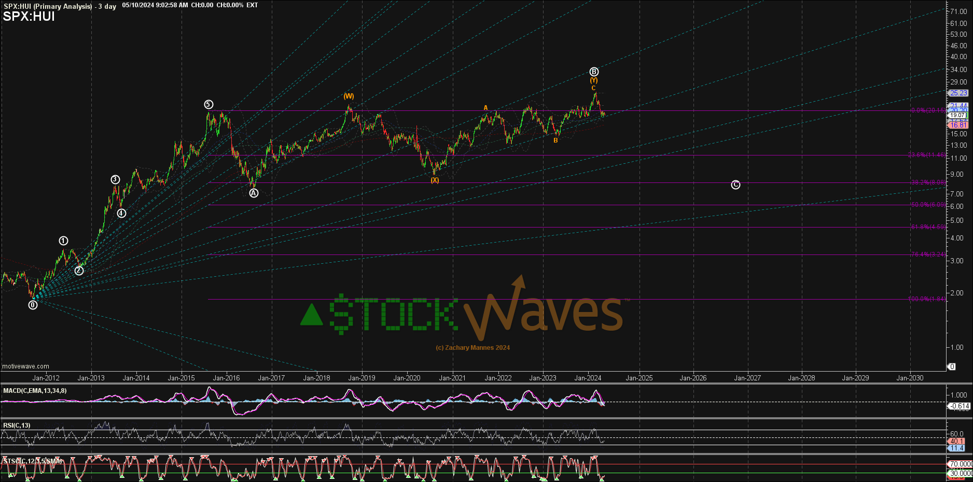Image resolution: width=973 pixels, height=482 pixels.
Task: Click the SPX:HUI symbol title
Action: coord(29,17)
